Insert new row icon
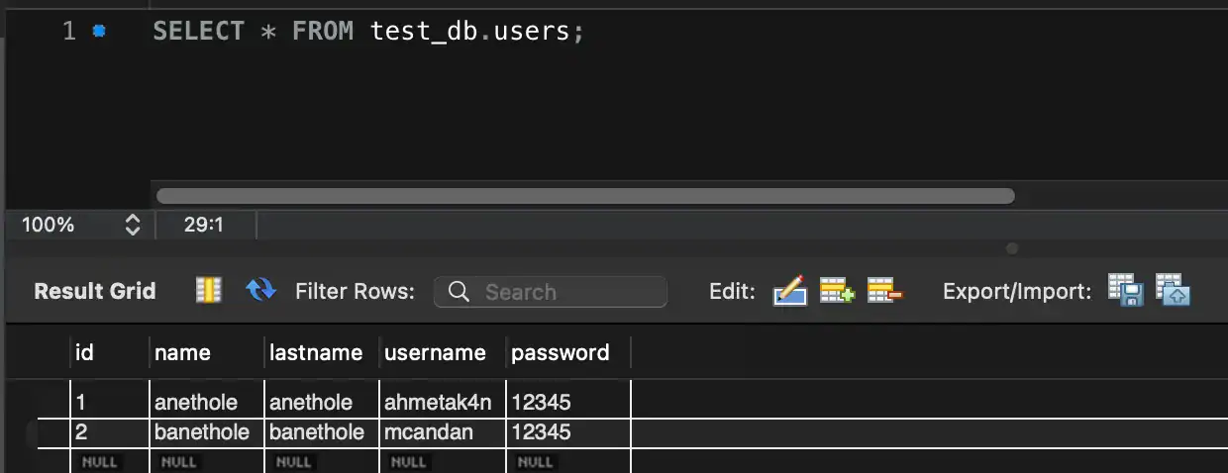The image size is (1228, 473). [x=838, y=291]
